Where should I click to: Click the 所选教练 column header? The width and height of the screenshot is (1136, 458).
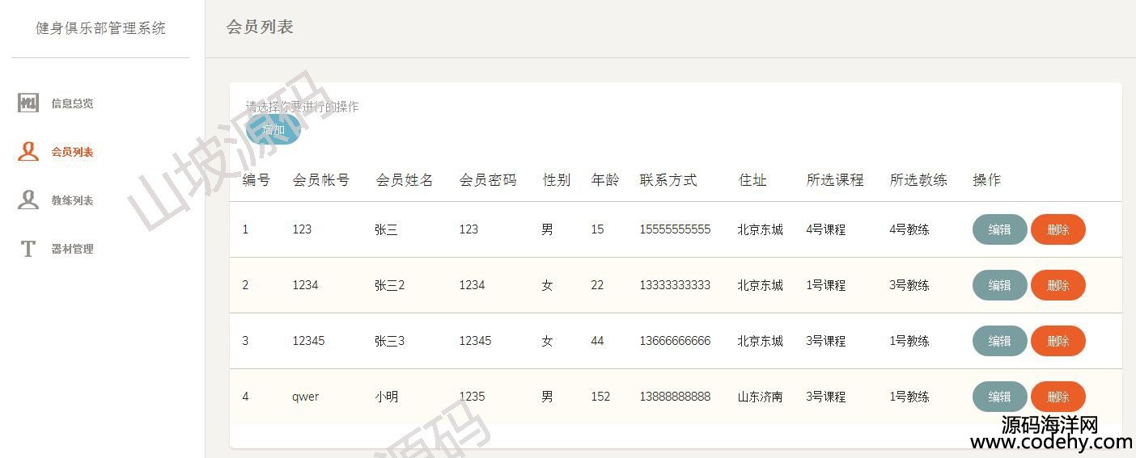[x=918, y=180]
